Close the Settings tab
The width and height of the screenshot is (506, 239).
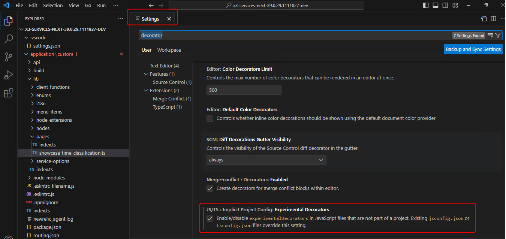(169, 19)
